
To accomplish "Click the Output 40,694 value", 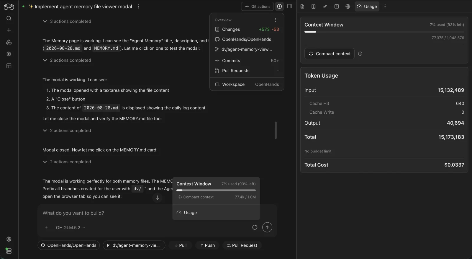I will (455, 123).
